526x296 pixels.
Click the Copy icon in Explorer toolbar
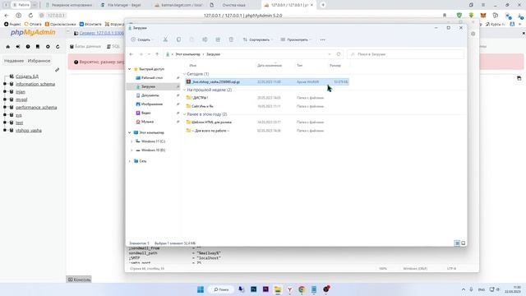[x=178, y=39]
